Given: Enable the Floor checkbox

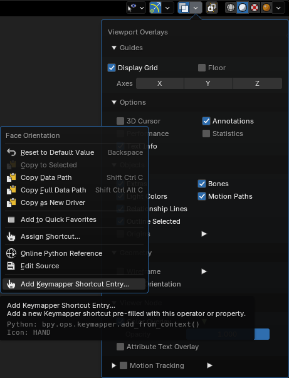Looking at the screenshot, I should [x=202, y=68].
